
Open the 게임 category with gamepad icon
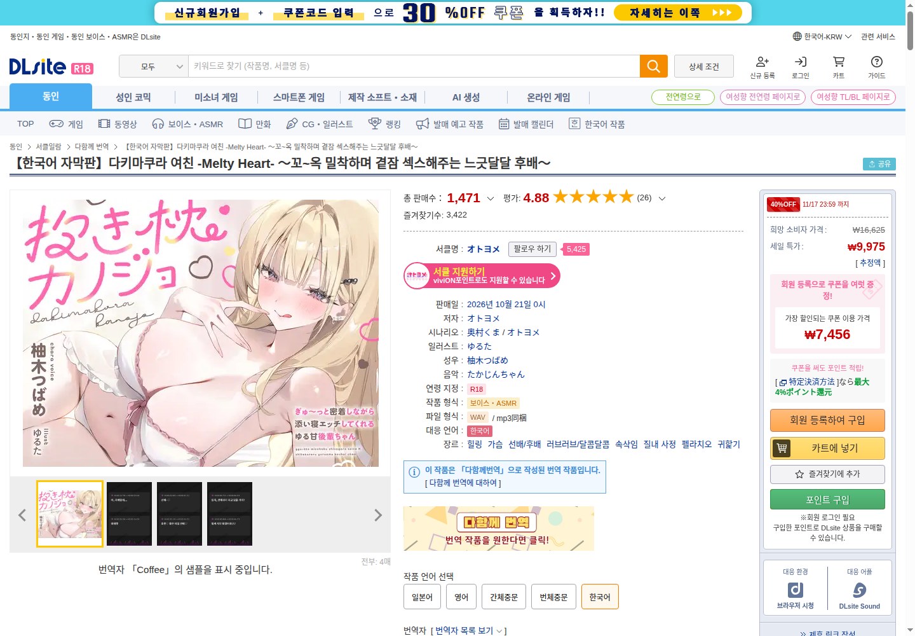66,124
